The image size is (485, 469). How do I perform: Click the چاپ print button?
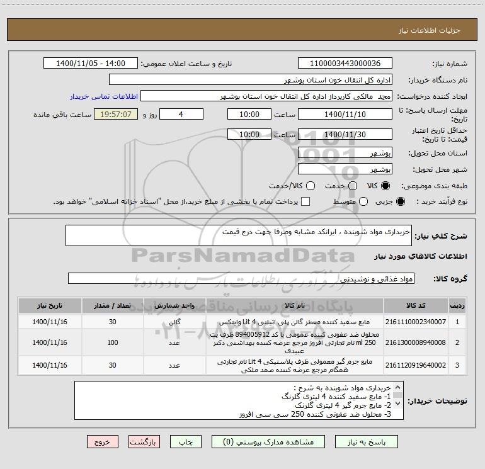tap(186, 442)
